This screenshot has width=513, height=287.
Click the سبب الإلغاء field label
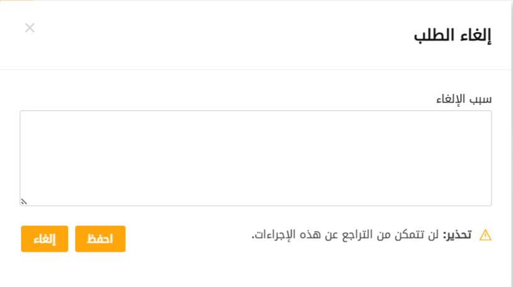[x=464, y=99]
